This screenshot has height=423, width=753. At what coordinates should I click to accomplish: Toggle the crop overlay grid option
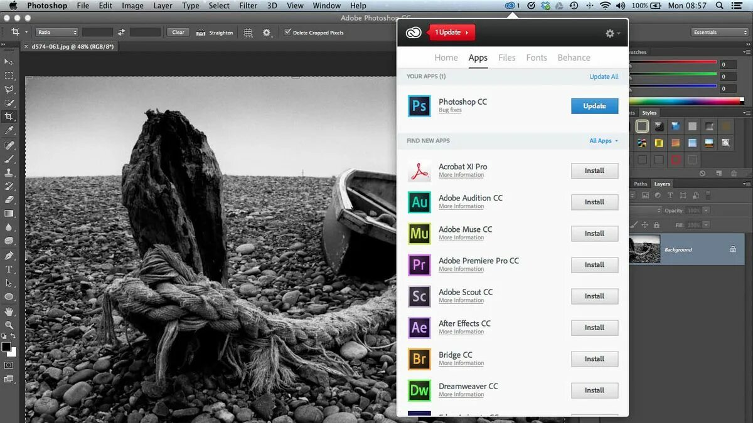pyautogui.click(x=248, y=32)
